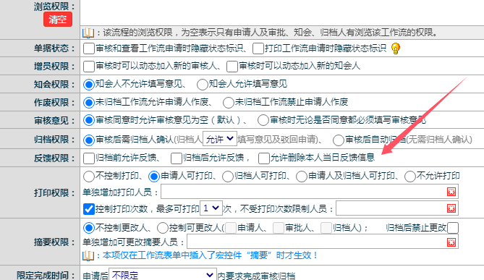Clear 单独增加可更改摘要人员 field via red icon

point(451,242)
